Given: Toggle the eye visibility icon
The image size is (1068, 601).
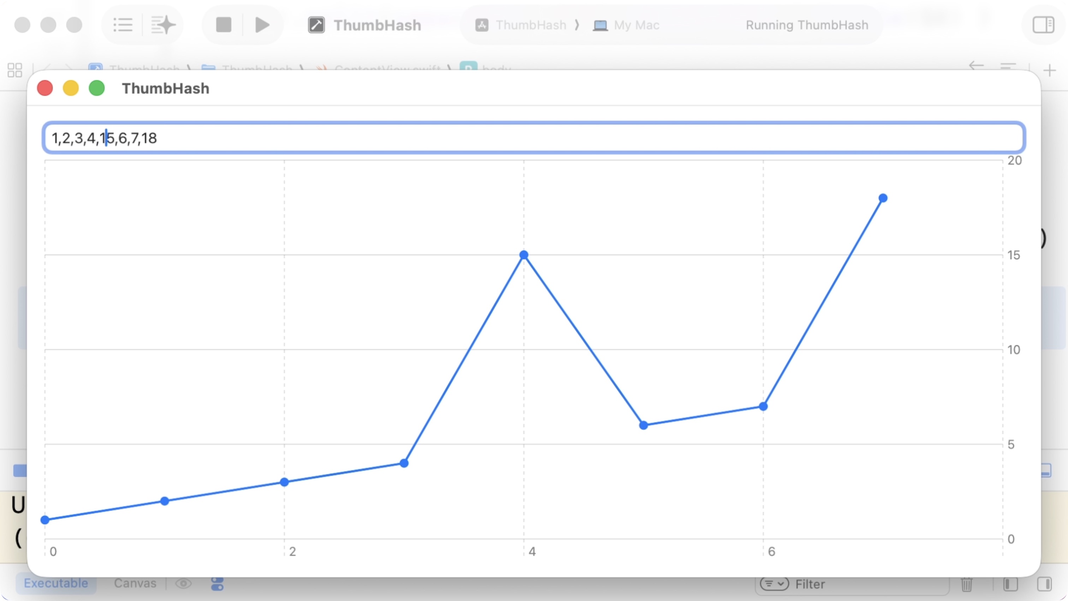Looking at the screenshot, I should click(x=183, y=584).
